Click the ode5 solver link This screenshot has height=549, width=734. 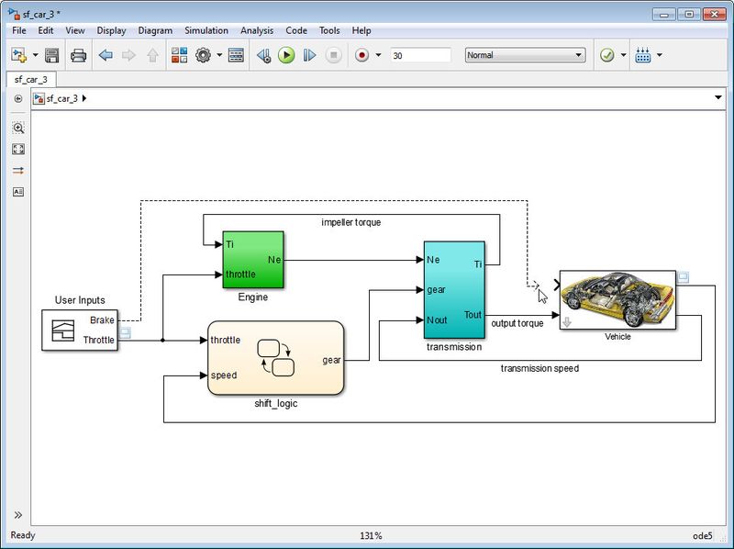tap(703, 535)
